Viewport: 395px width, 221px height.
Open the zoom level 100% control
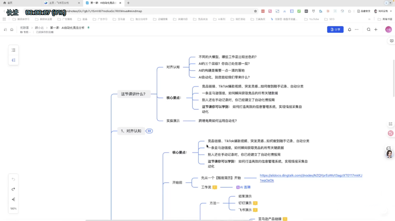[13, 209]
